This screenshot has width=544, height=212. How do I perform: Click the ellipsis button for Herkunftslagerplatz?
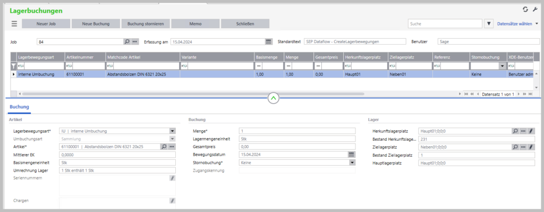pyautogui.click(x=523, y=131)
